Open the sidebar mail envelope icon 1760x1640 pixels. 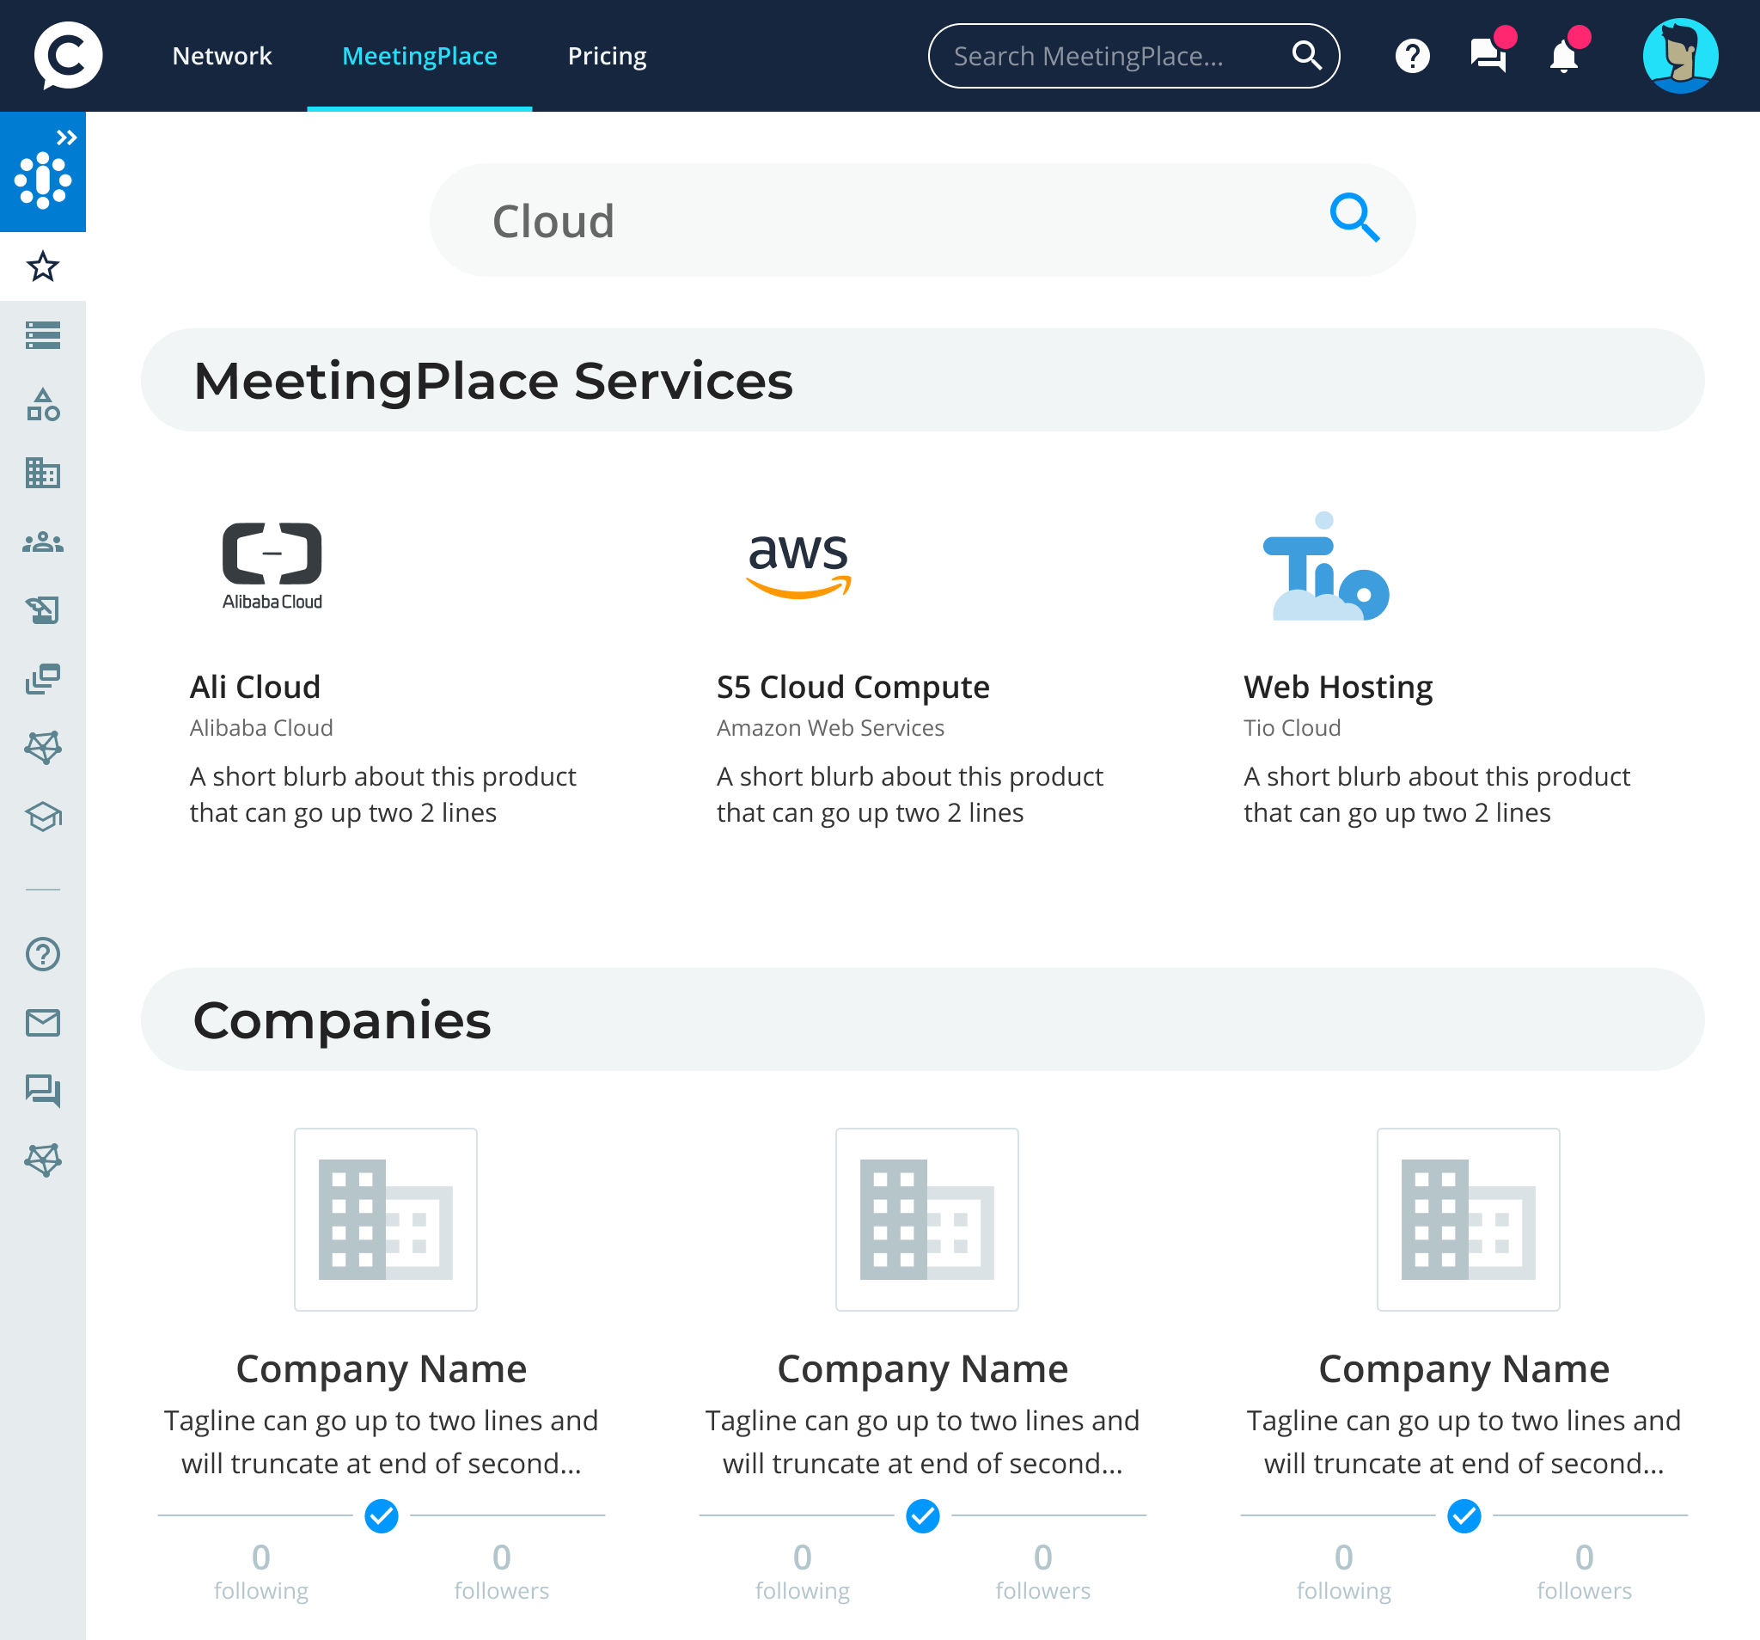tap(42, 1023)
